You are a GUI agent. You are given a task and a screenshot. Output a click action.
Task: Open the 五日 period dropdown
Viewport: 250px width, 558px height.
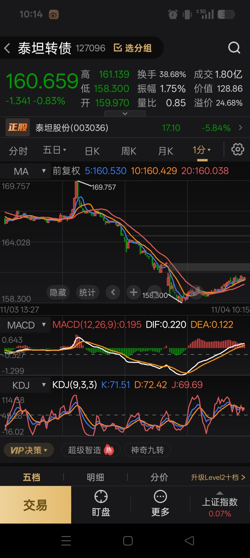point(55,150)
